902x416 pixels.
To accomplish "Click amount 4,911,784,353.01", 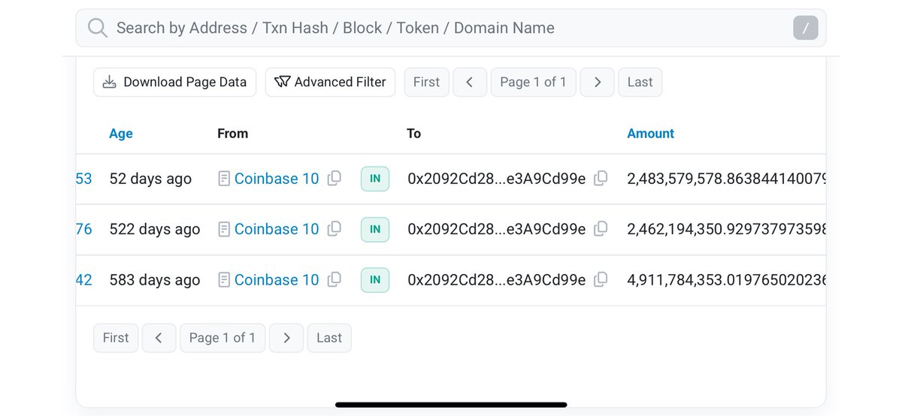I will pos(726,279).
